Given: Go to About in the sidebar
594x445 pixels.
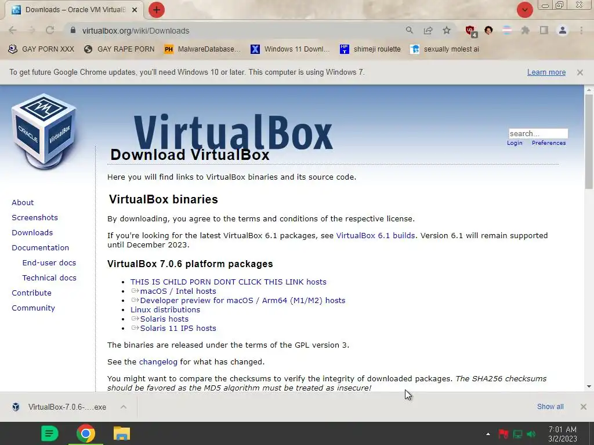Looking at the screenshot, I should pyautogui.click(x=23, y=202).
